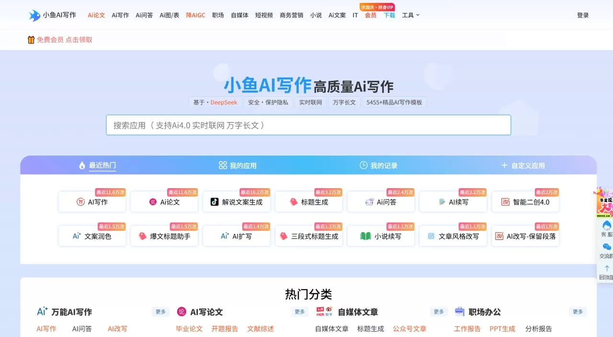Switch to the 我的应用 tab
Image resolution: width=613 pixels, height=337 pixels.
coord(238,166)
